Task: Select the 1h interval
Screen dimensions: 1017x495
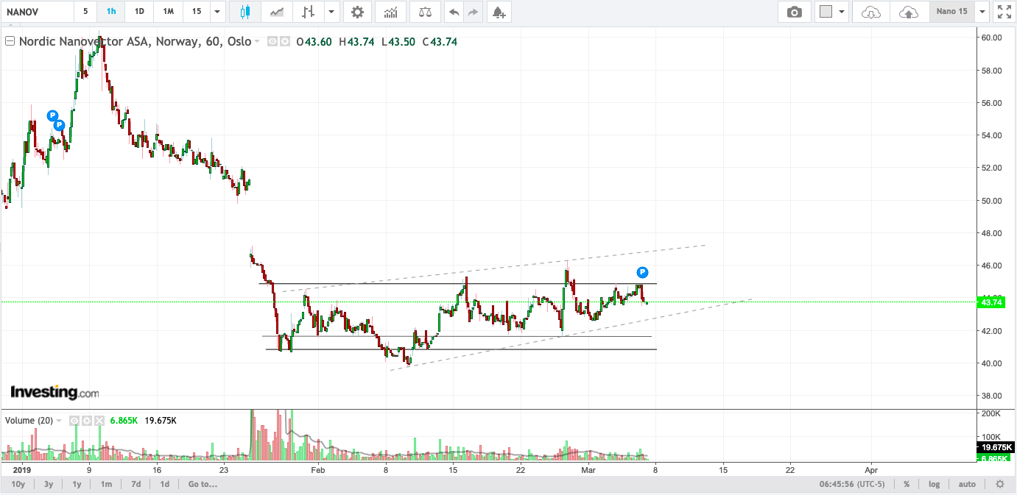Action: [x=111, y=12]
